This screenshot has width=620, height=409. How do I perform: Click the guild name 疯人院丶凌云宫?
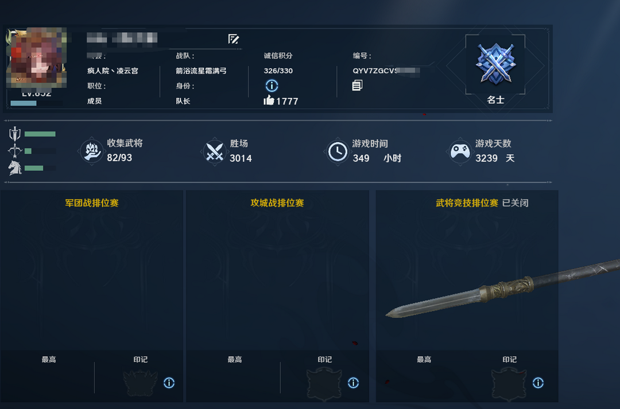coord(113,71)
